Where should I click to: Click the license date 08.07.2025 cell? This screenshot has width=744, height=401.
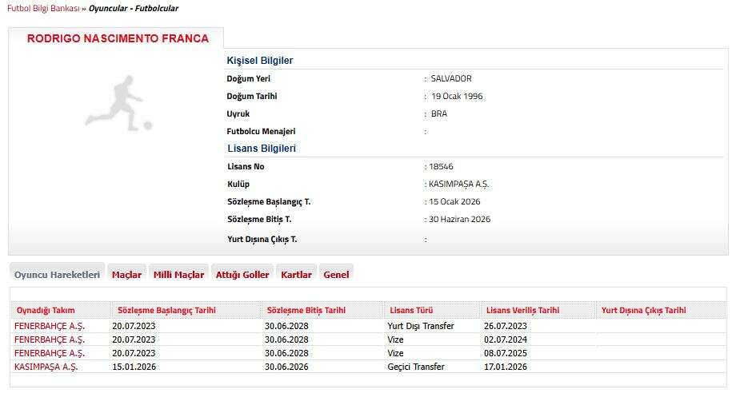[x=506, y=353]
